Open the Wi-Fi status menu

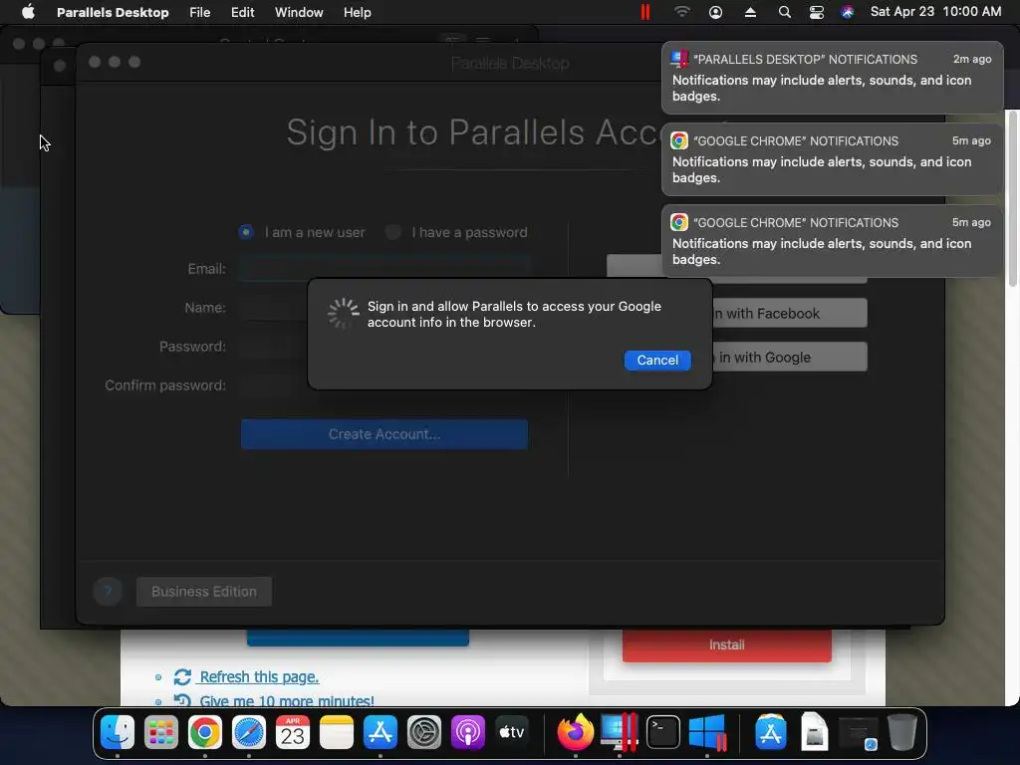[681, 12]
